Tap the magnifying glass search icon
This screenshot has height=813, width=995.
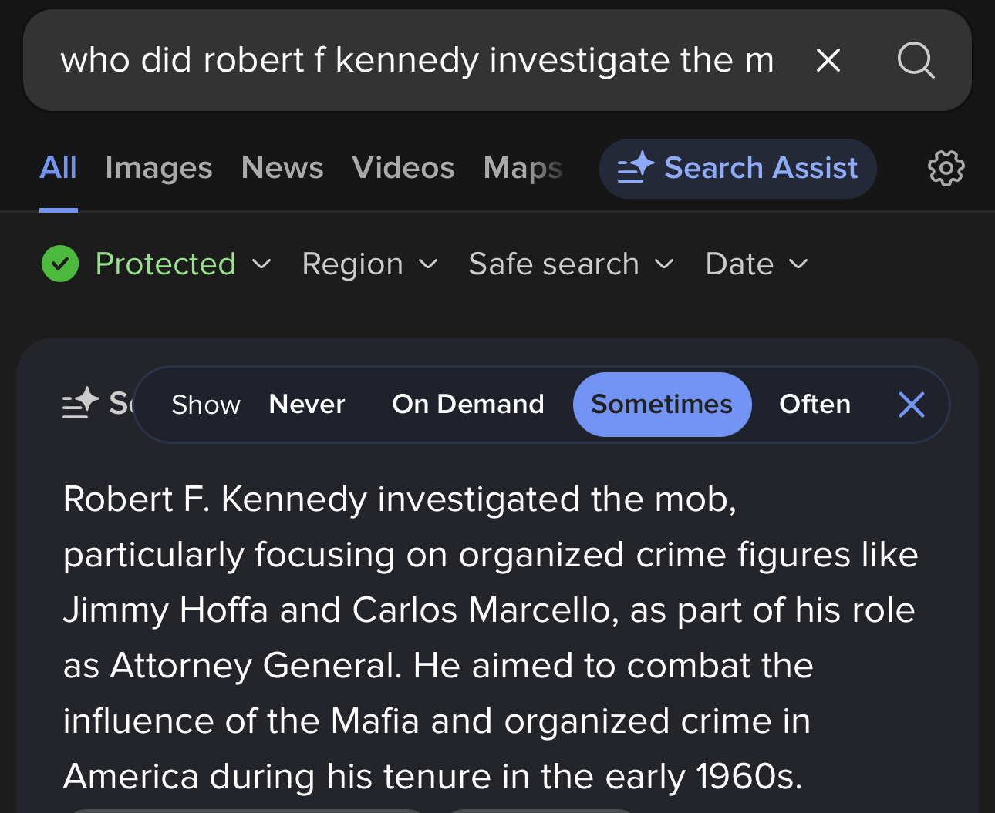916,60
